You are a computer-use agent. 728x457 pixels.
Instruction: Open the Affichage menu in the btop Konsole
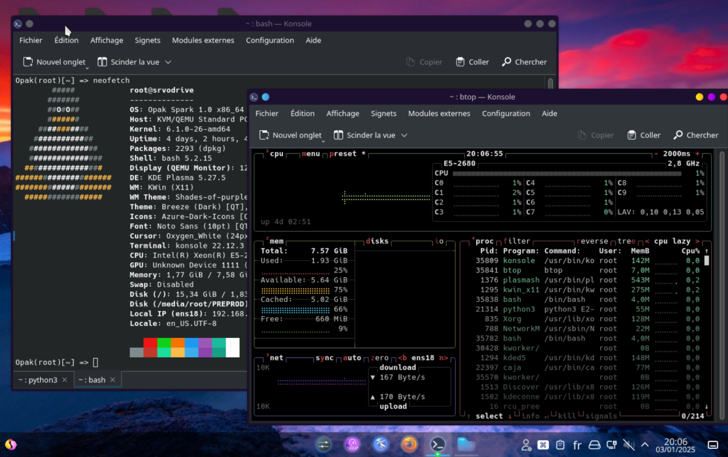pos(343,113)
